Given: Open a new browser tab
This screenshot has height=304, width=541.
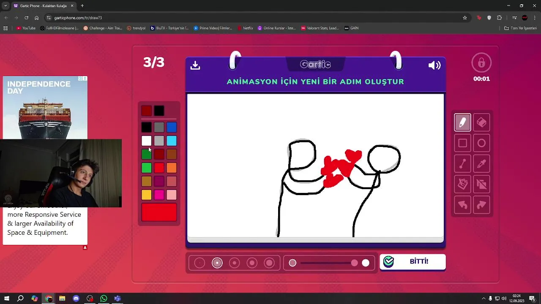Looking at the screenshot, I should [82, 6].
